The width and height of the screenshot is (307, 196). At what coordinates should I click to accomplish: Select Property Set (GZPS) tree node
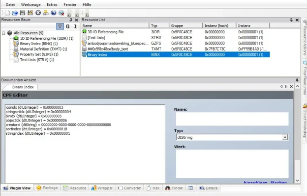[39, 54]
